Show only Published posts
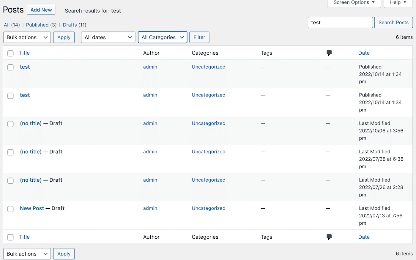 tap(37, 25)
